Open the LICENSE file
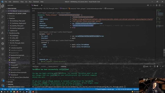 click(13, 60)
